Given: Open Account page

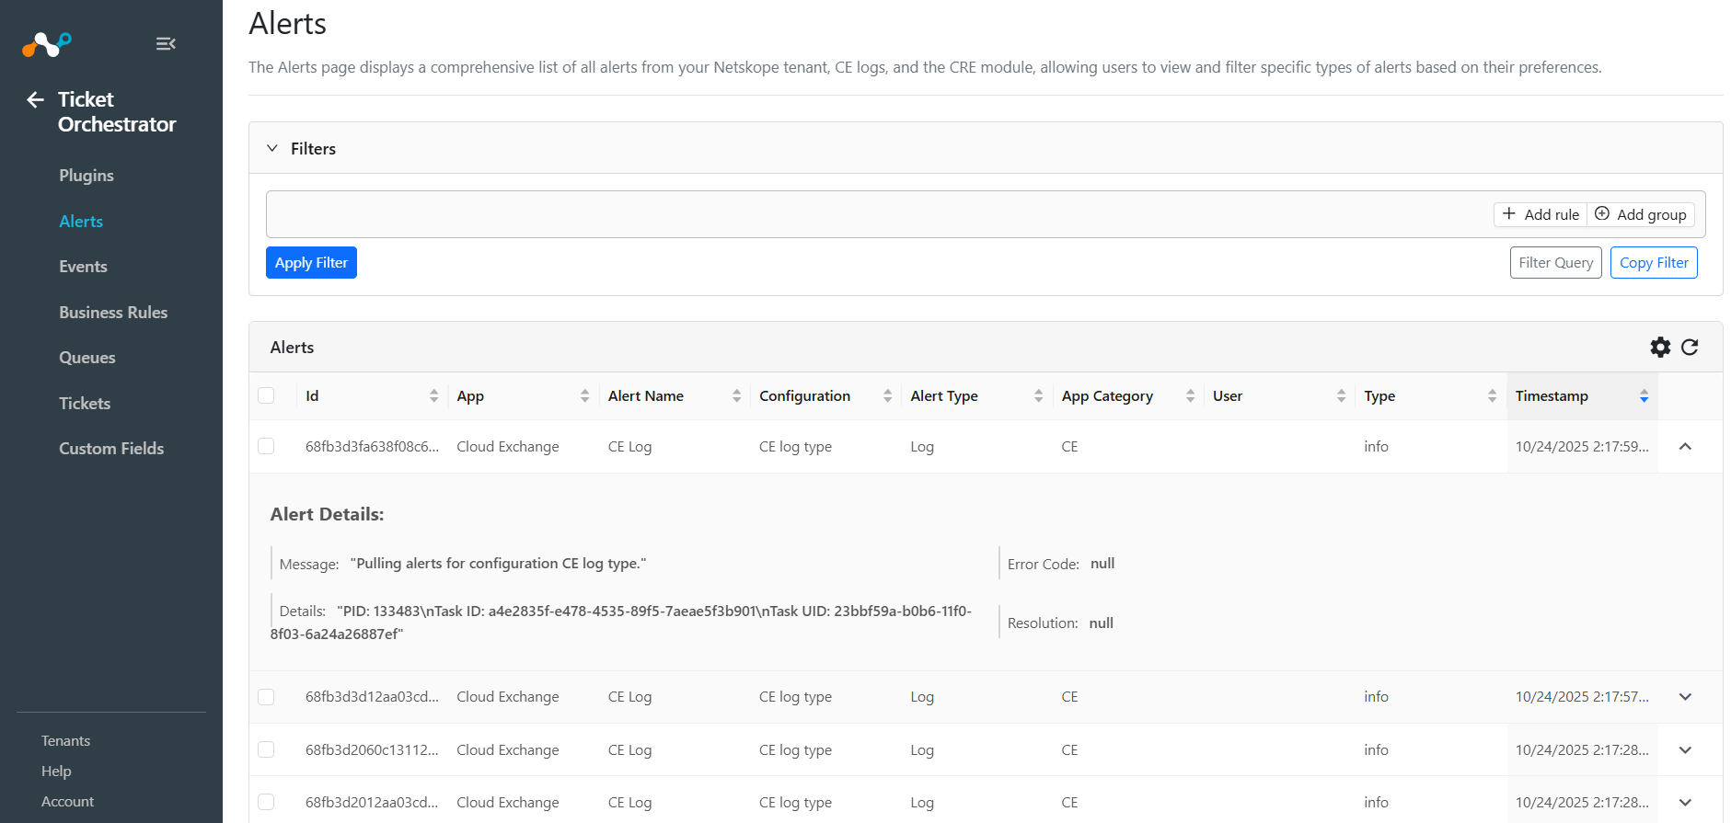Looking at the screenshot, I should click(67, 802).
